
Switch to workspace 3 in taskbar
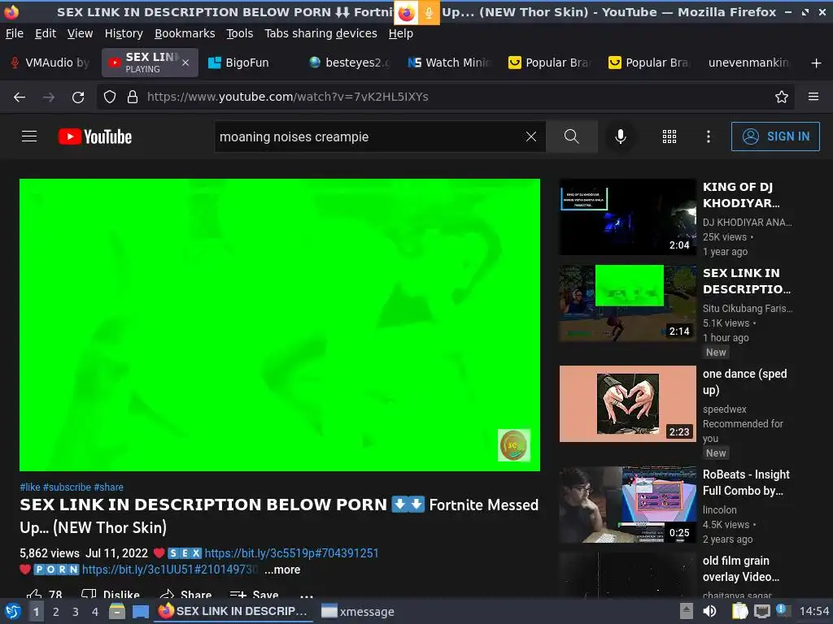coord(76,612)
